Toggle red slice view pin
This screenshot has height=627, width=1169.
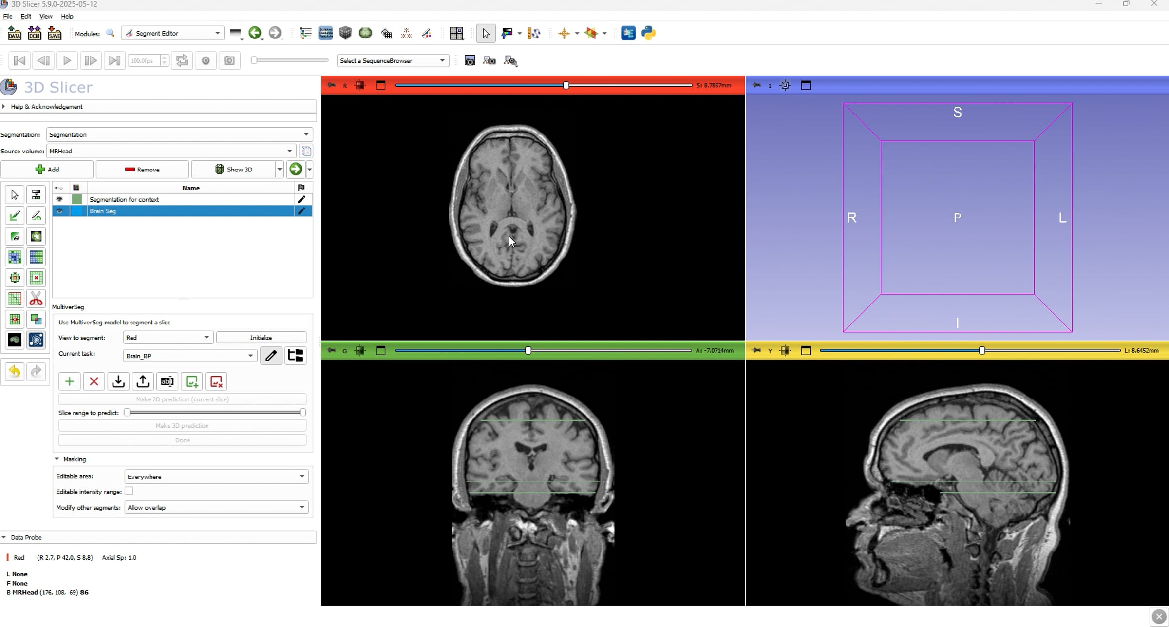[x=331, y=85]
